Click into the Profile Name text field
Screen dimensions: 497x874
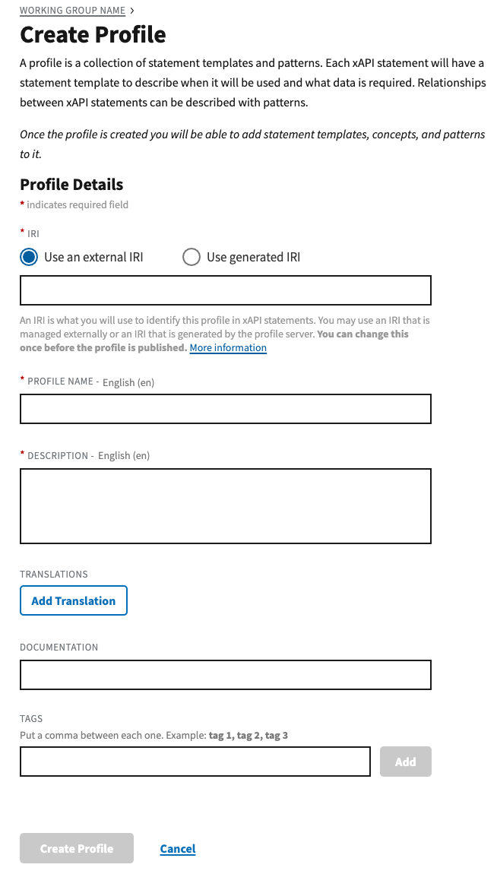225,409
